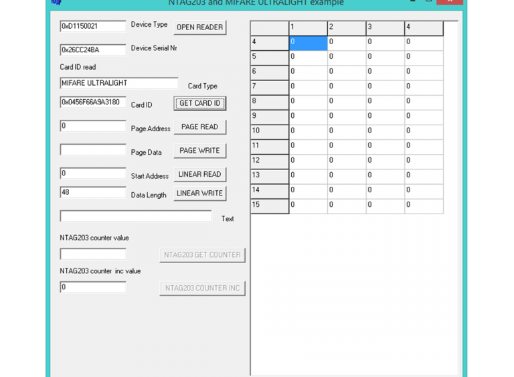The width and height of the screenshot is (514, 377).
Task: Select row header 13 in the grid
Action: 270,177
